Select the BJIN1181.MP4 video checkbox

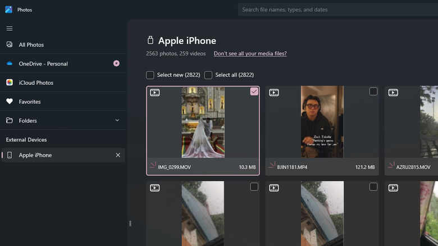tap(373, 92)
